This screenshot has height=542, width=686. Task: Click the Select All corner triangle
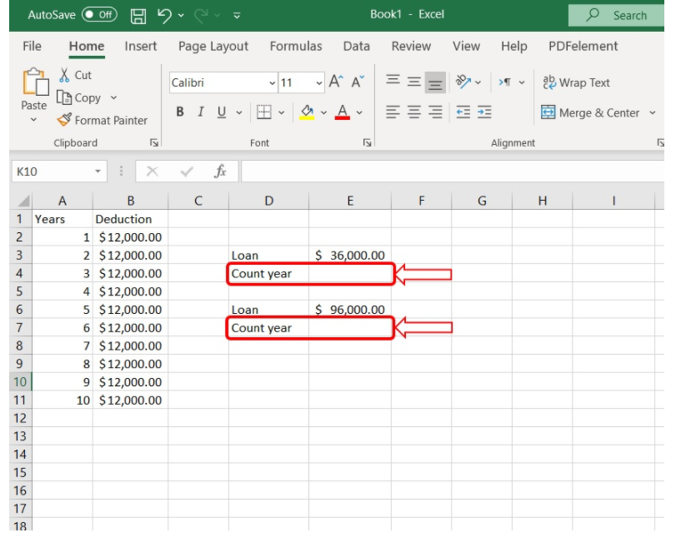(23, 201)
